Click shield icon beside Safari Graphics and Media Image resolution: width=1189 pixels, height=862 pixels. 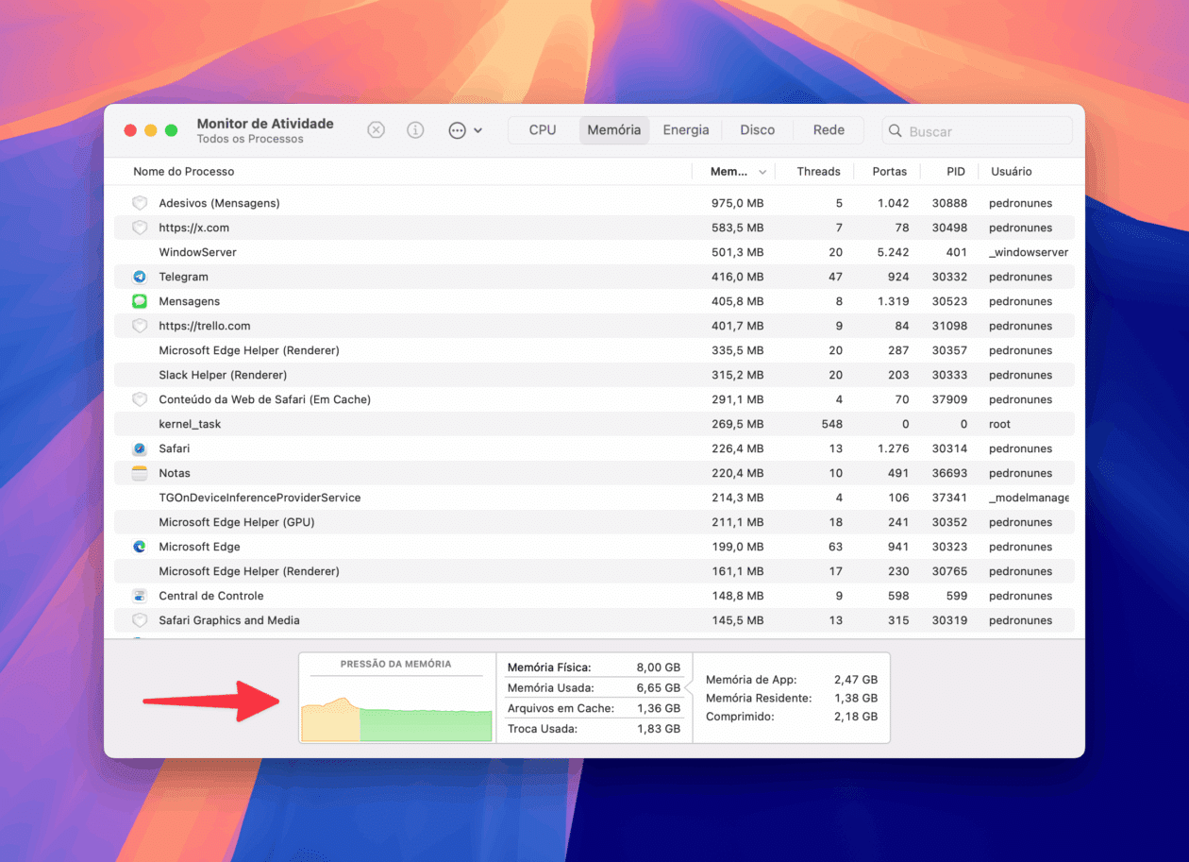click(140, 620)
